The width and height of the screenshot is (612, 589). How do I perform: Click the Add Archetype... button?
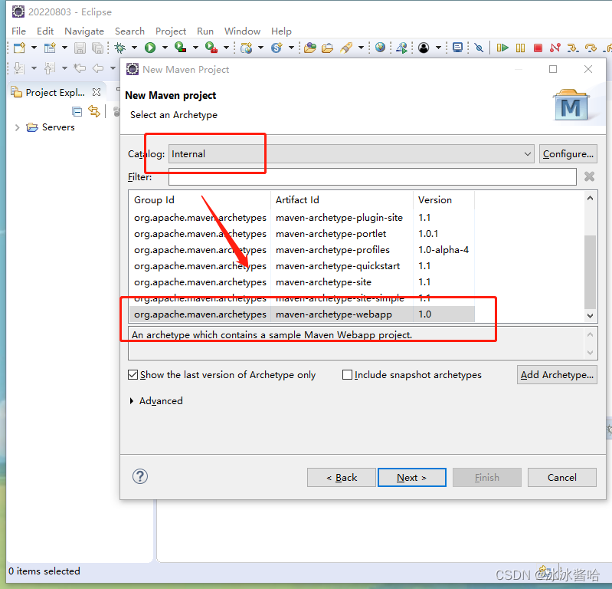(x=557, y=375)
